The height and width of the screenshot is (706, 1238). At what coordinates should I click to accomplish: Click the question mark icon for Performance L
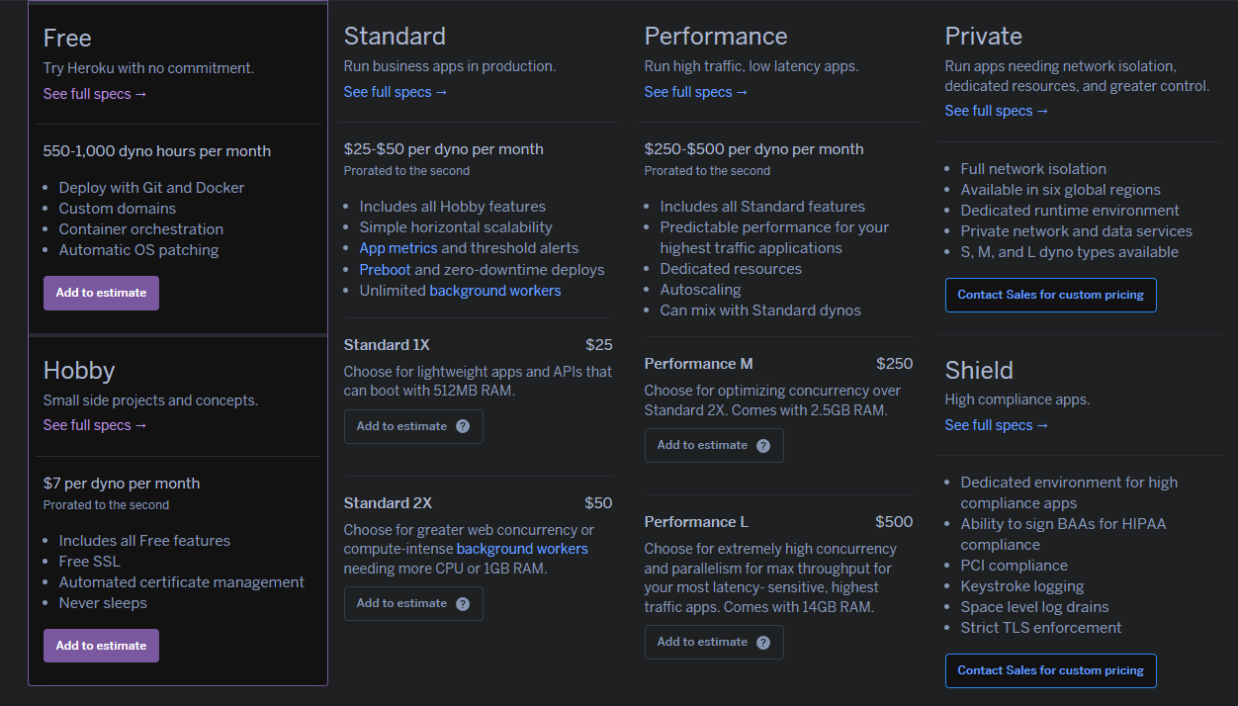(x=764, y=642)
